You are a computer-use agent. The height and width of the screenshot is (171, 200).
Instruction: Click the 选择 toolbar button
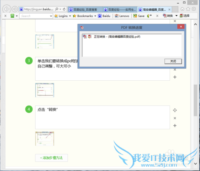184,16
